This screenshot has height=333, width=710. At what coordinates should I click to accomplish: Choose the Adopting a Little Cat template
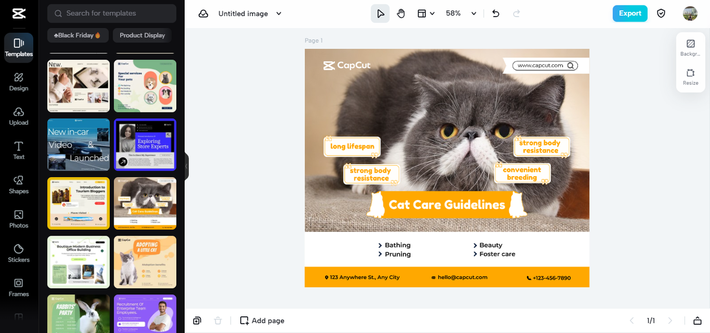point(145,262)
